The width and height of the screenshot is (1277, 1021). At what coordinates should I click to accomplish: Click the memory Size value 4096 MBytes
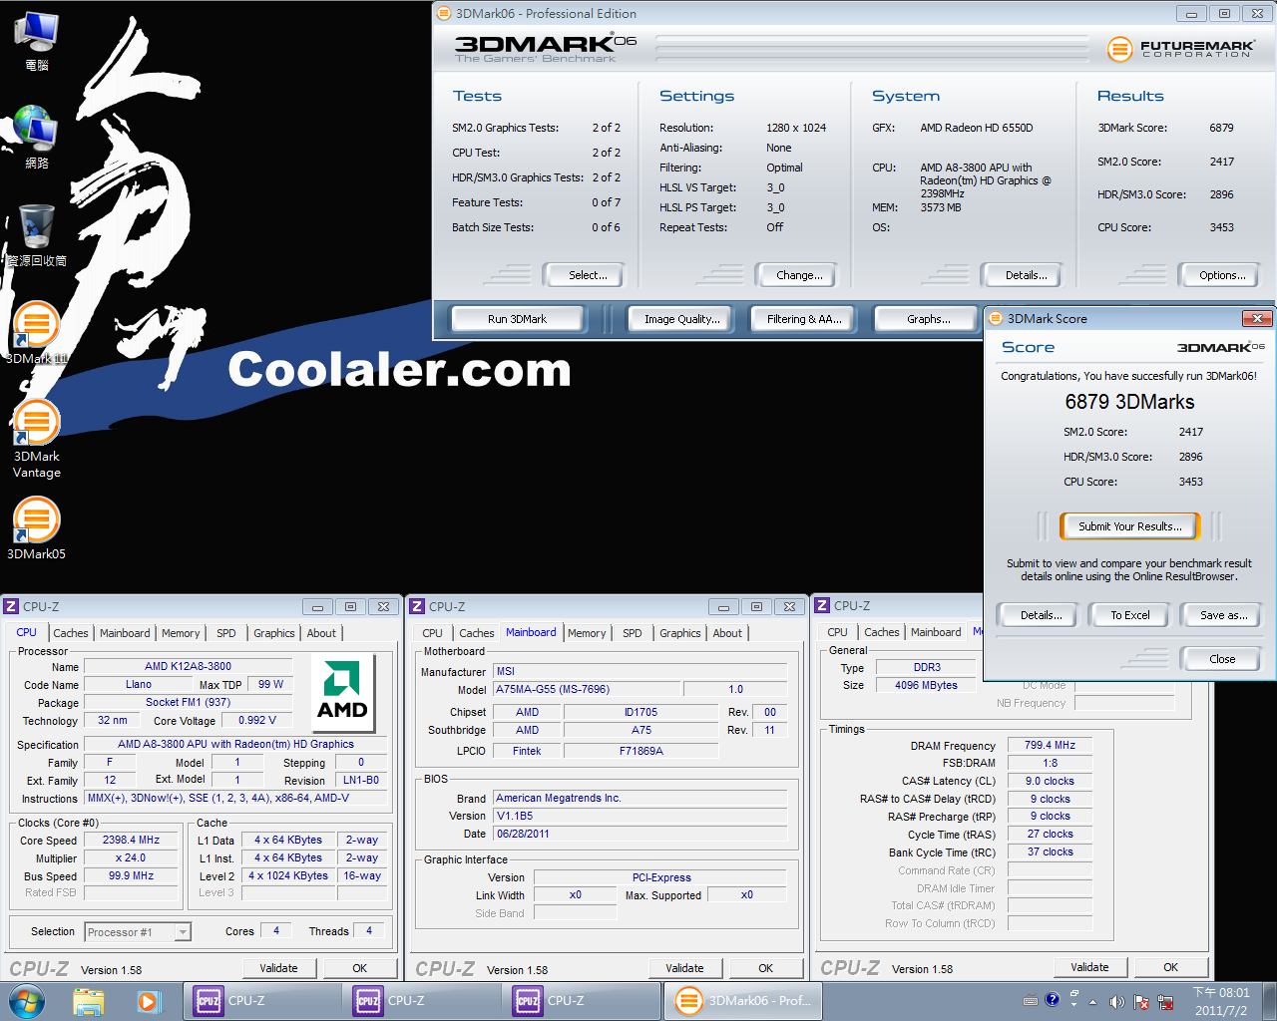(x=926, y=685)
